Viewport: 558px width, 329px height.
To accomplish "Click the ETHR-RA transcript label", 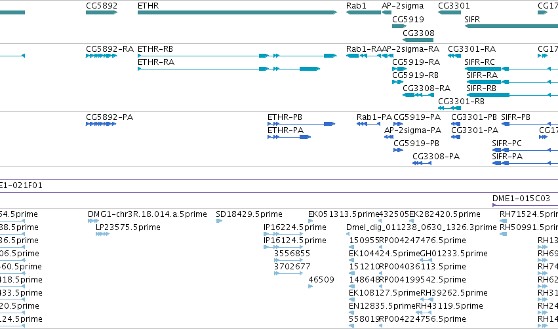I will coord(156,62).
